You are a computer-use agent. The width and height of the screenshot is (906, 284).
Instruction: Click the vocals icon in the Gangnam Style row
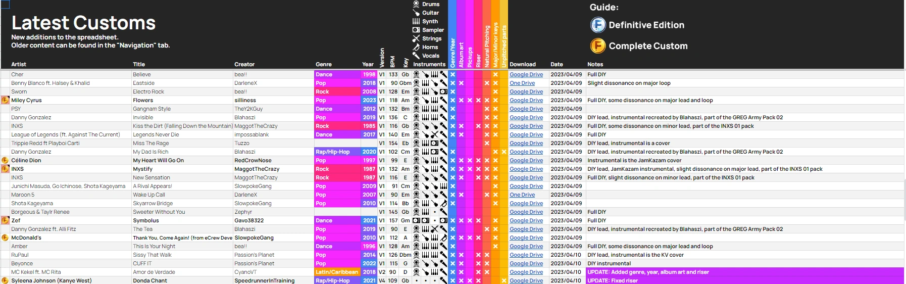tap(443, 109)
